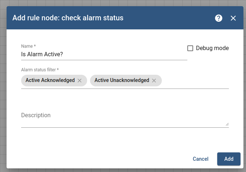Remove the Active Unacknowledged chip
Screen dimensions: 246x172
(154, 81)
